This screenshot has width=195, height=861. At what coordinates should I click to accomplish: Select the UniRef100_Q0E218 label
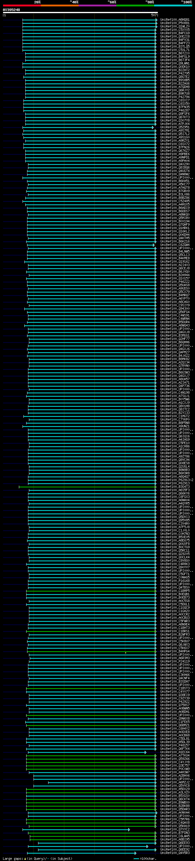[175, 36]
